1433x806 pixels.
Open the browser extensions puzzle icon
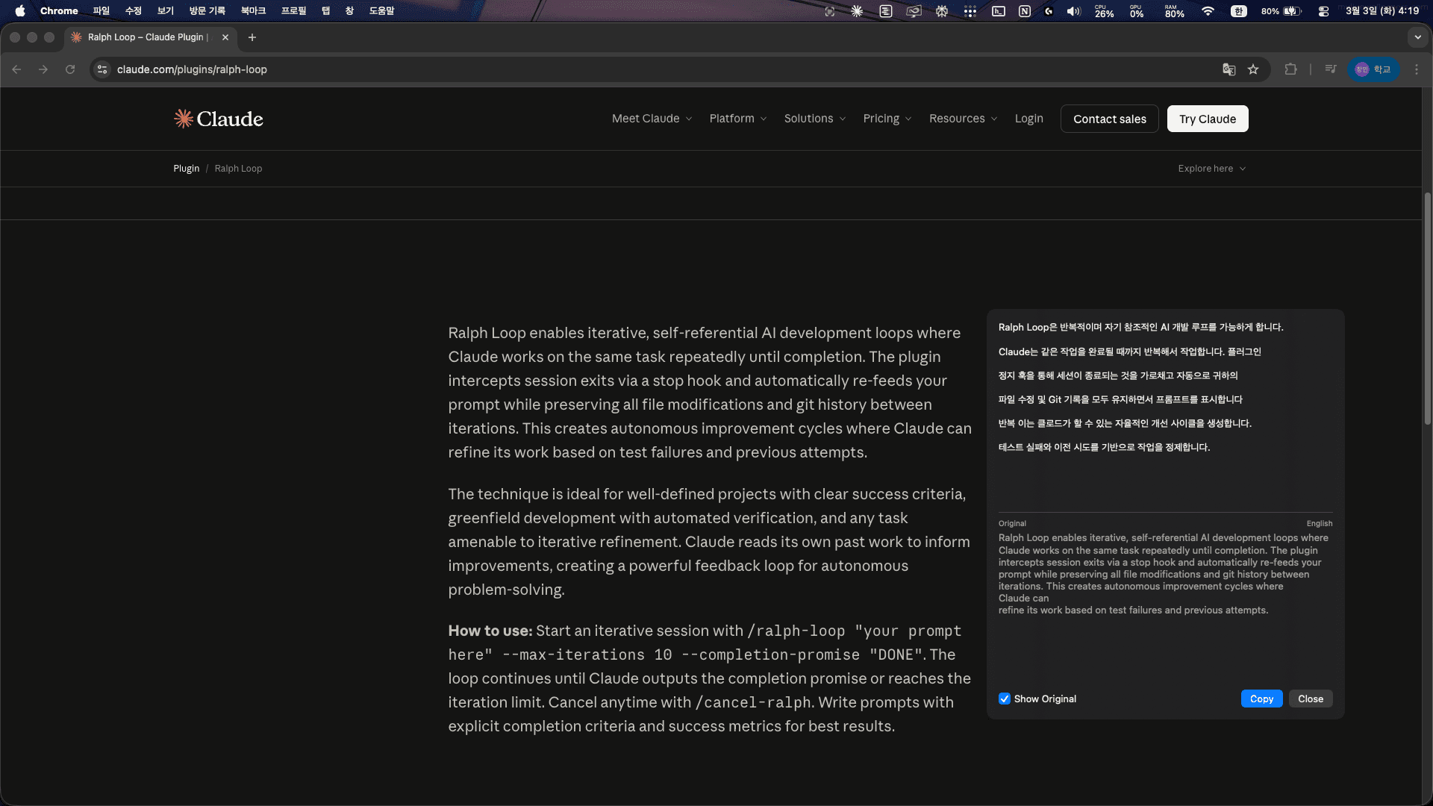pyautogui.click(x=1290, y=69)
